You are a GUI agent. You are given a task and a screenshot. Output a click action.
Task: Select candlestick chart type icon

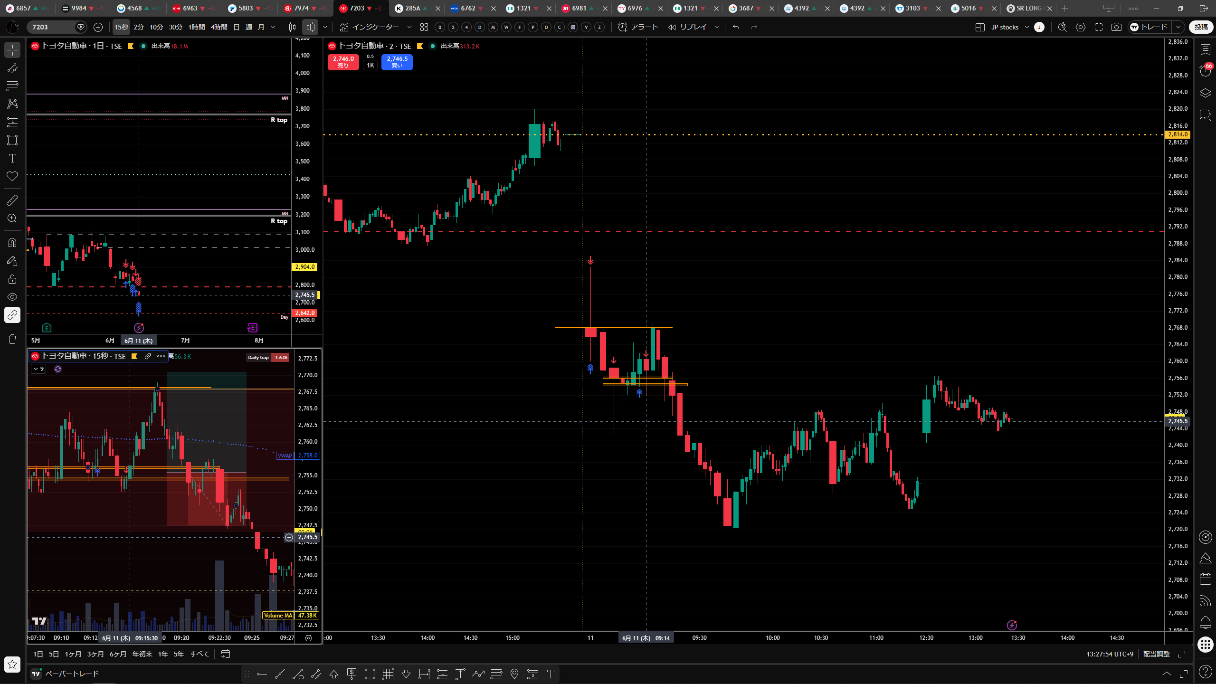pyautogui.click(x=293, y=27)
